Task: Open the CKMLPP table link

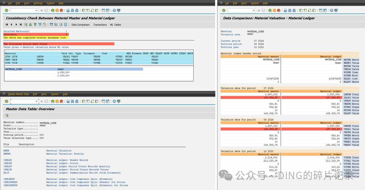Action: point(8,167)
